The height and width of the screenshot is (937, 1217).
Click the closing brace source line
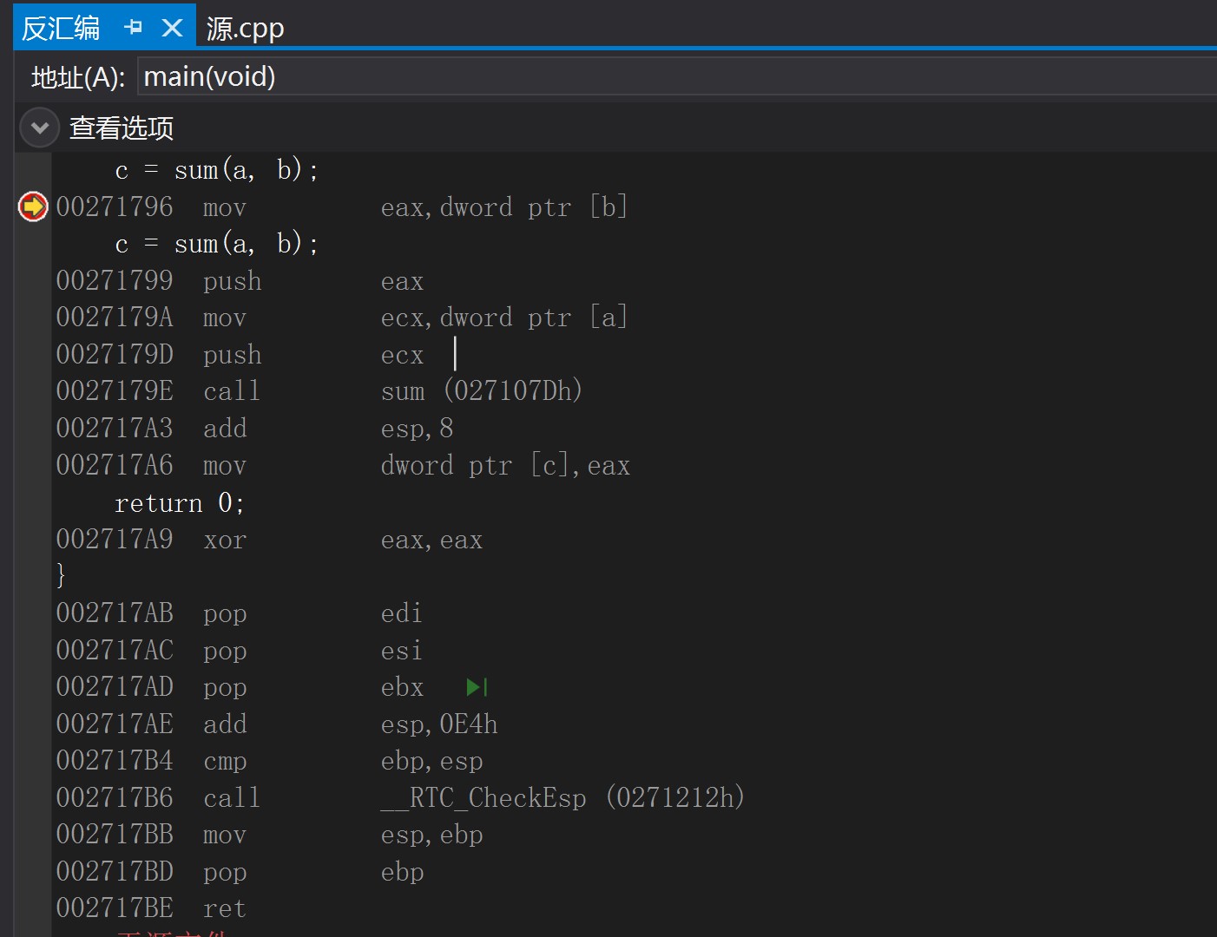(61, 576)
